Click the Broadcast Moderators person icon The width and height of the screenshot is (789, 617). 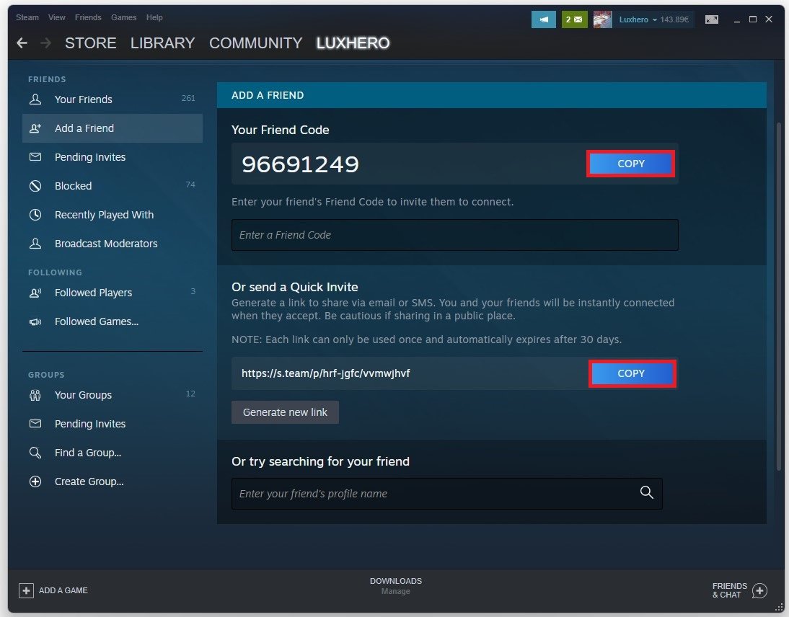tap(35, 244)
